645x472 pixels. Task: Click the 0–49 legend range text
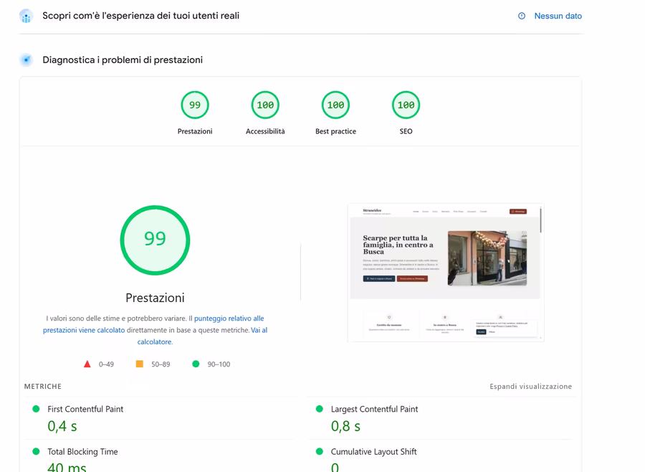(x=106, y=364)
